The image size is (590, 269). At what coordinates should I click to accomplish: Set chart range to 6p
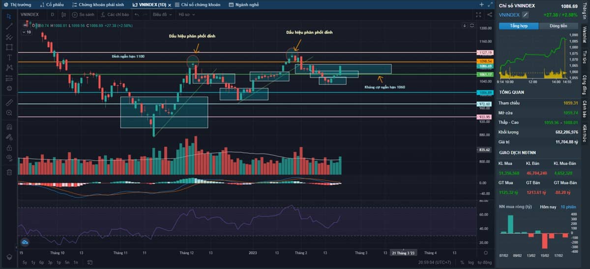click(x=41, y=263)
